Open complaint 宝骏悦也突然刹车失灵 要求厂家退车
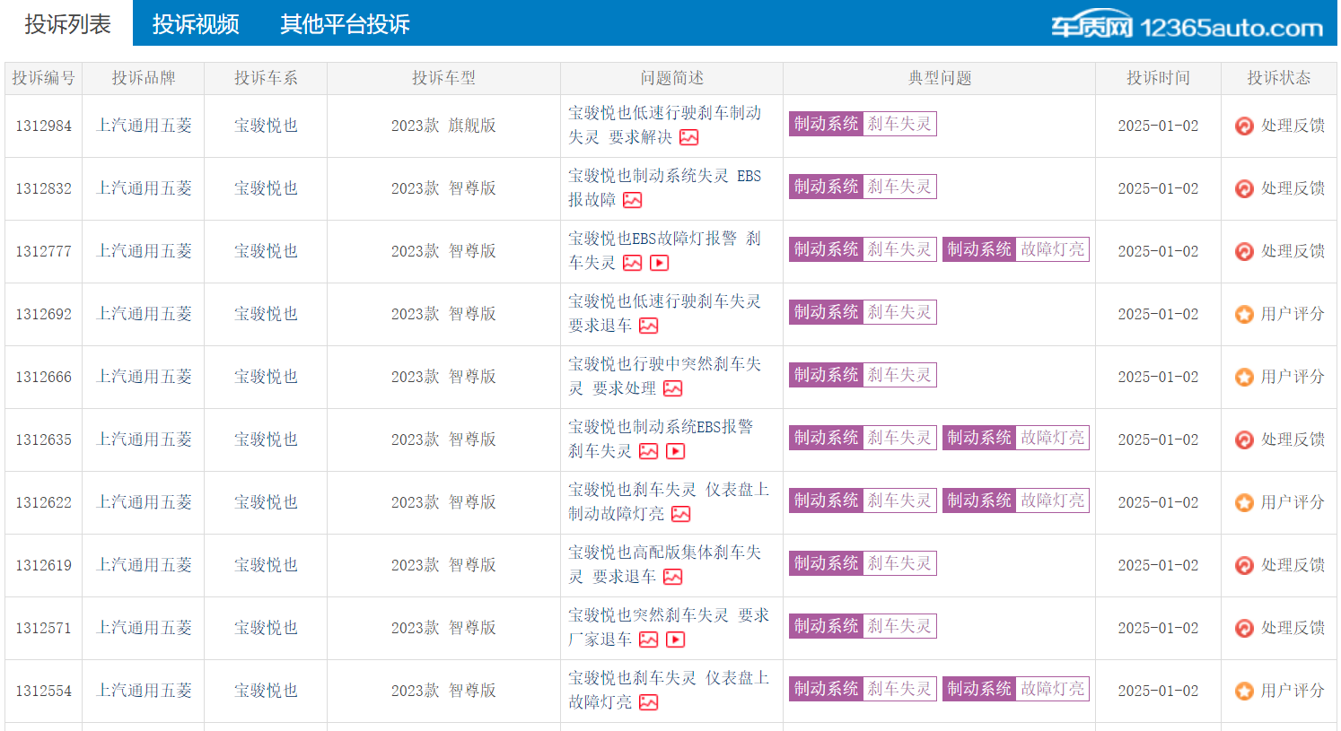This screenshot has height=731, width=1341. click(x=669, y=627)
